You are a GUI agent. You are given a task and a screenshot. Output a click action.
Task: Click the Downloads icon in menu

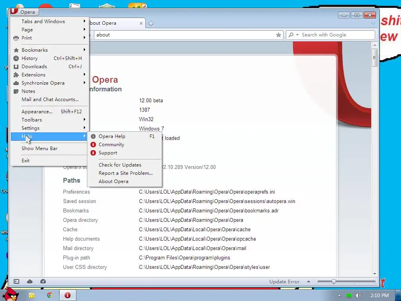[16, 67]
